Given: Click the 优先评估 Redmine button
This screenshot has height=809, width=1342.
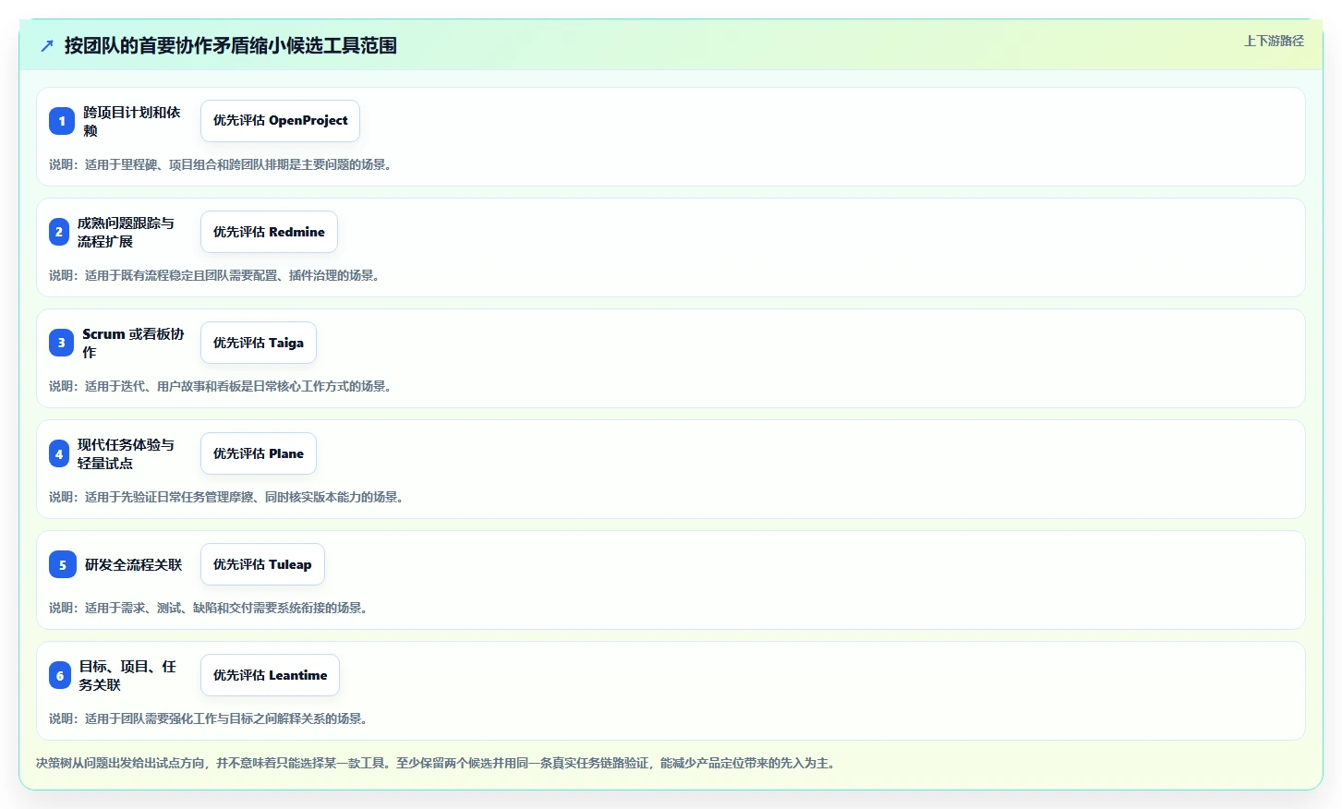Looking at the screenshot, I should pyautogui.click(x=269, y=232).
